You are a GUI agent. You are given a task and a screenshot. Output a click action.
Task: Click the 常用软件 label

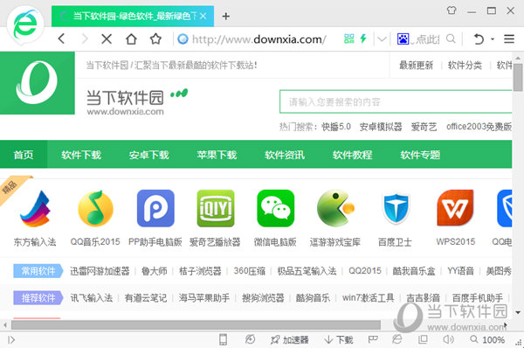[x=38, y=271]
